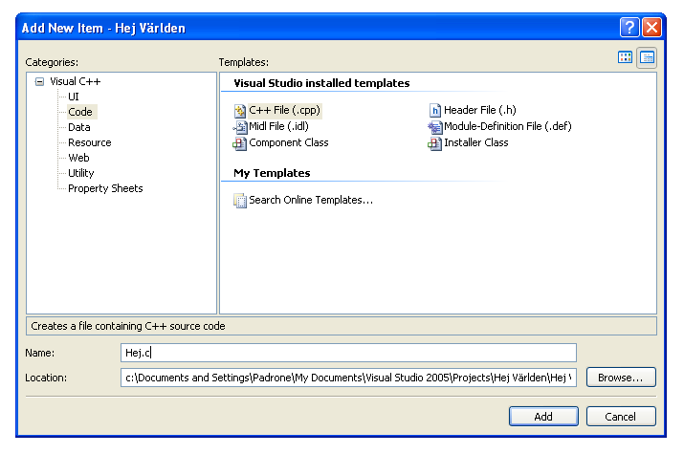Click the 'My Templates' group header
The width and height of the screenshot is (684, 454).
(x=272, y=173)
